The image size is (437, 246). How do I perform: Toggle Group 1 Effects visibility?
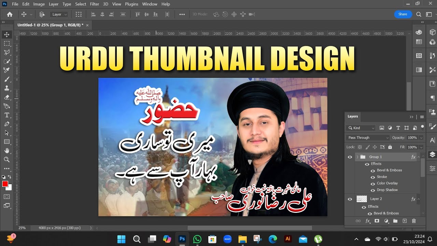pos(367,164)
